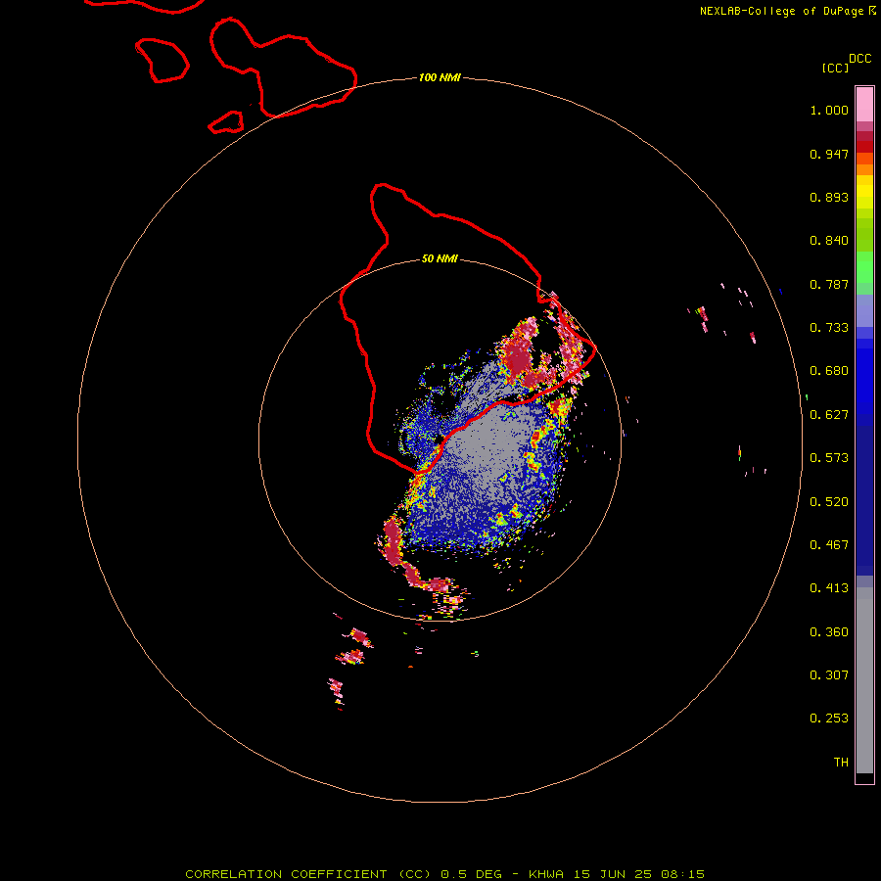
Task: Pick the light pink color at top of the color bar
Action: tap(864, 104)
